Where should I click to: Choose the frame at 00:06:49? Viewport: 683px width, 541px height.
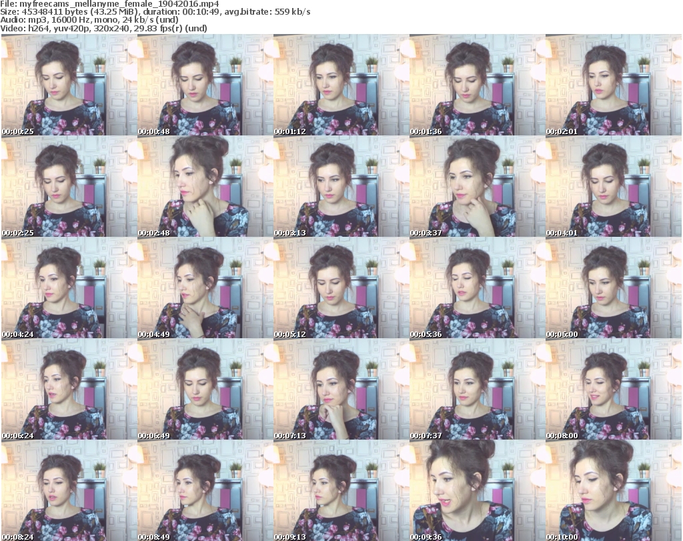click(x=205, y=390)
